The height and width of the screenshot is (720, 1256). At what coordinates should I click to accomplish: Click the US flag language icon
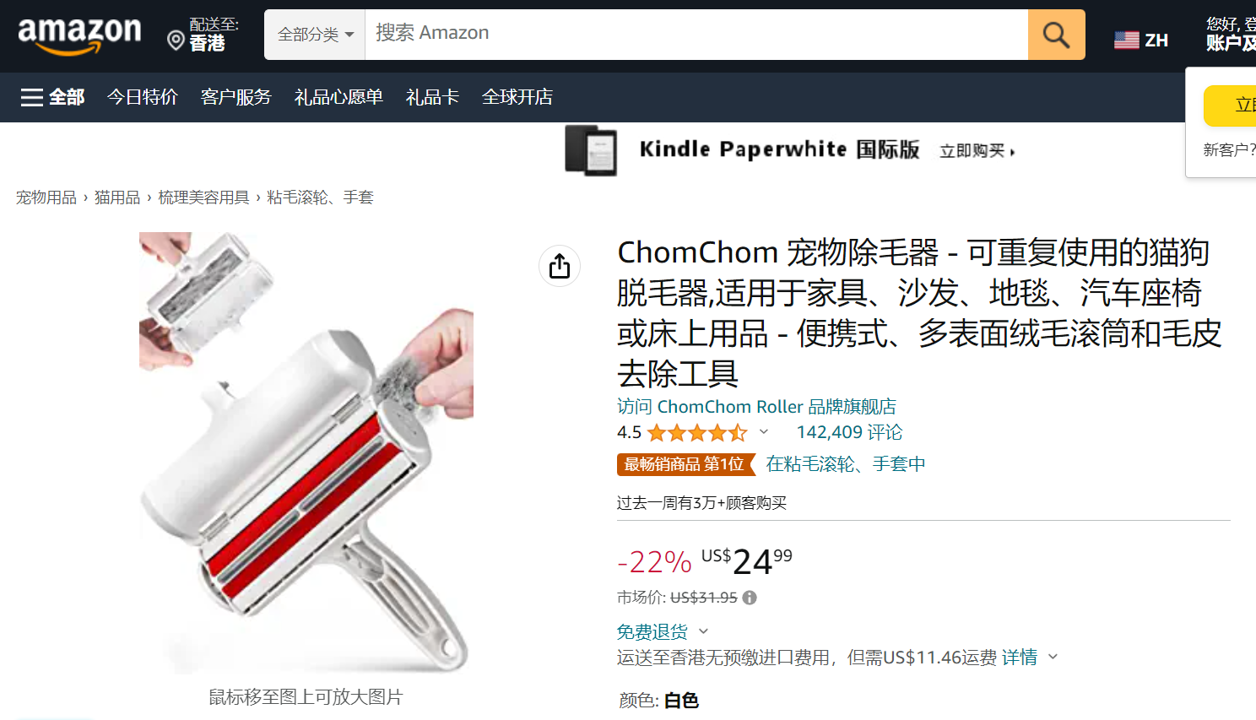coord(1127,40)
